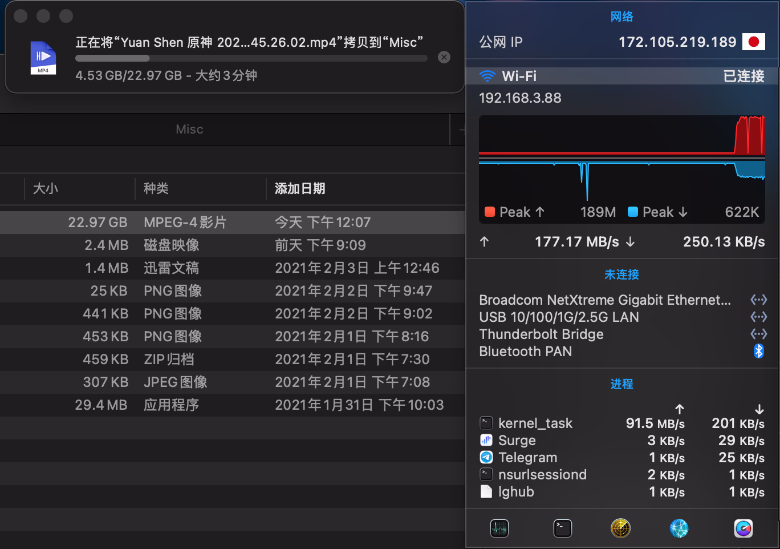Open the golden radar Wireless Diagnostics icon

(x=620, y=528)
